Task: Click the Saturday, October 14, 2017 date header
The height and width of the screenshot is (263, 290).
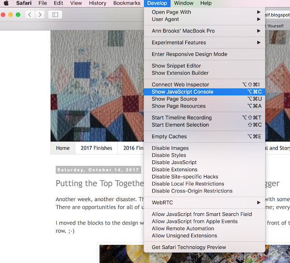Action: coord(98,170)
